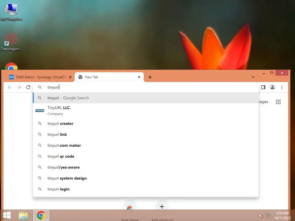This screenshot has width=295, height=221.
Task: Select 'tinyurl - Google Search' suggestion
Action: coord(146,98)
